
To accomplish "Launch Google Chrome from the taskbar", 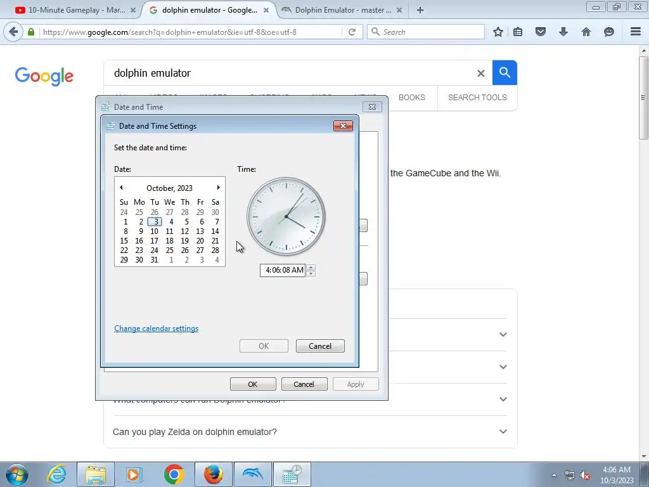I will [x=174, y=474].
